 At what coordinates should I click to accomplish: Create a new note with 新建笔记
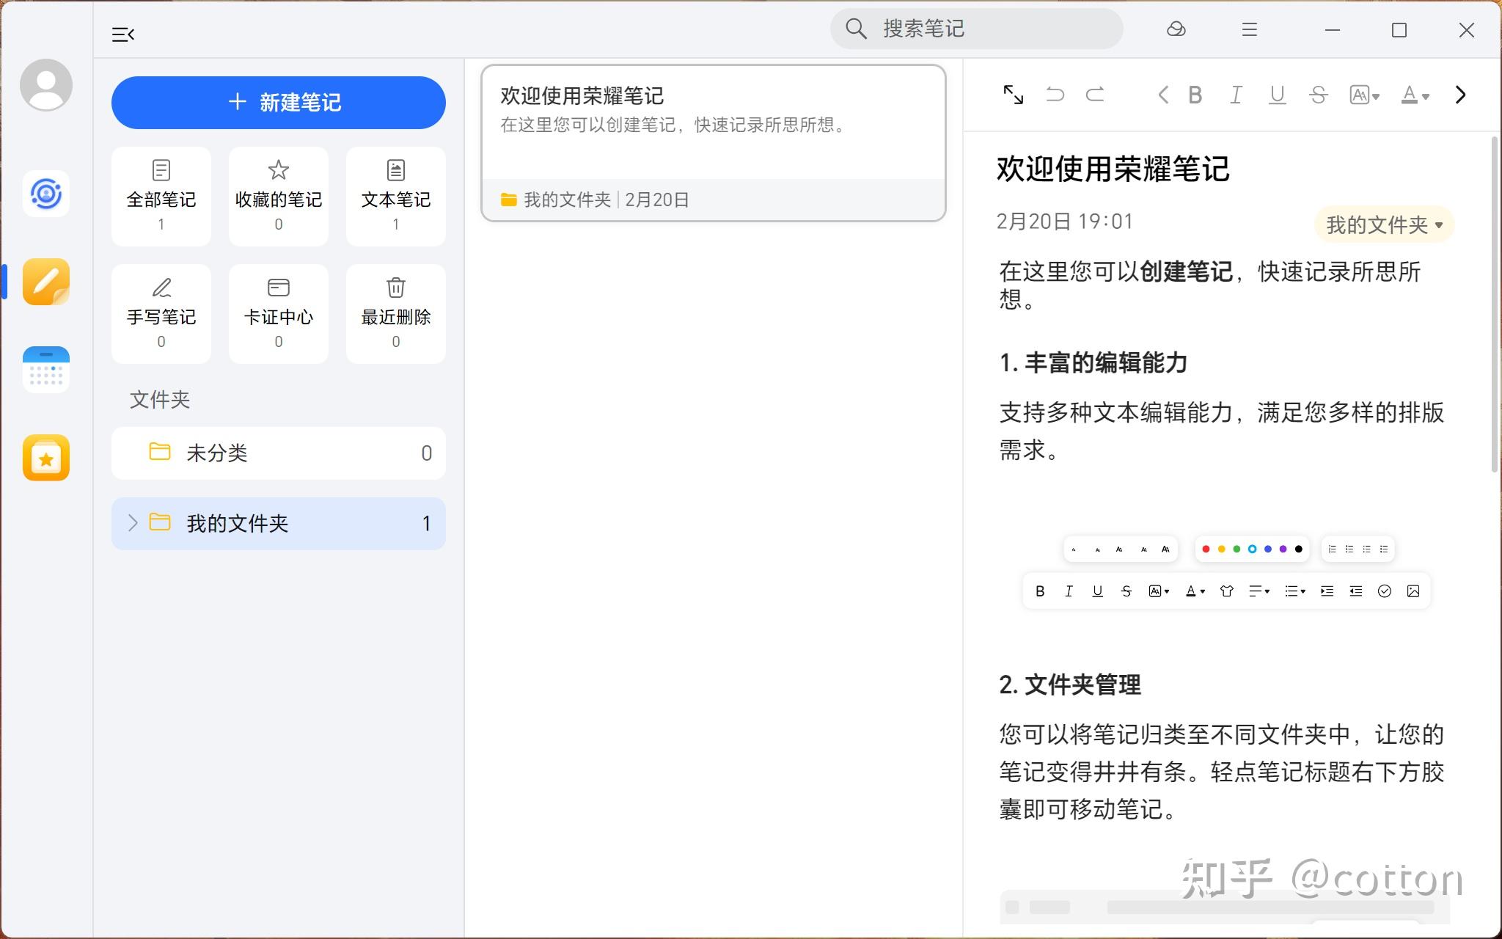point(279,102)
